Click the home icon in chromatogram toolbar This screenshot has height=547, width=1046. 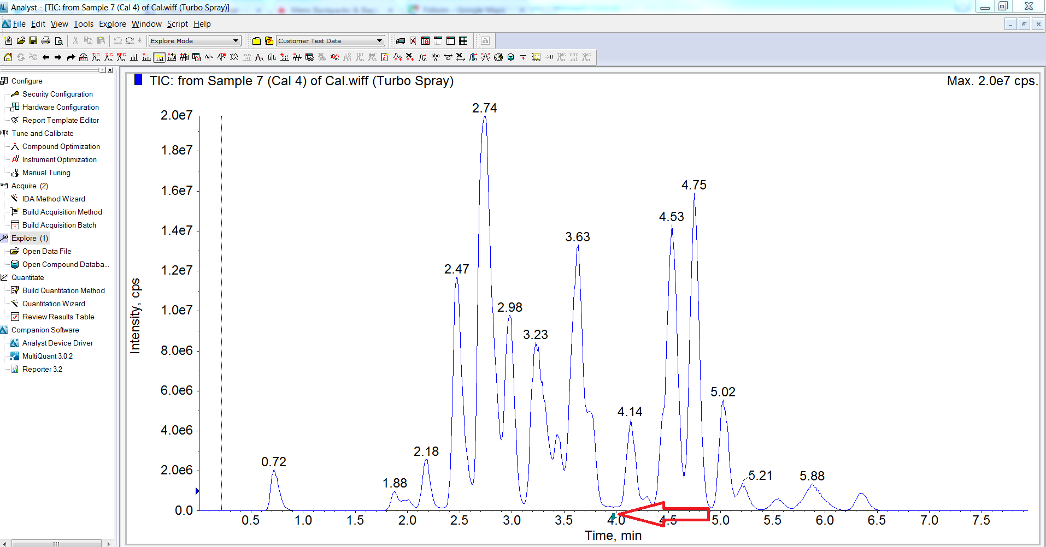(8, 57)
